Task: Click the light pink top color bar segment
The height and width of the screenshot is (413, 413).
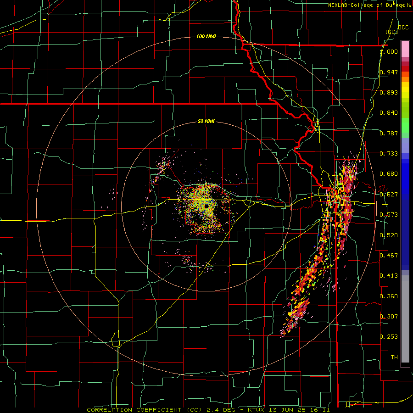Action: coord(405,49)
